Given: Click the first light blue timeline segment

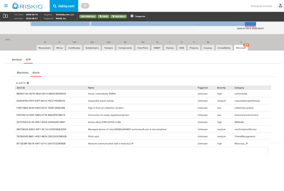Looking at the screenshot, I should [60, 24].
